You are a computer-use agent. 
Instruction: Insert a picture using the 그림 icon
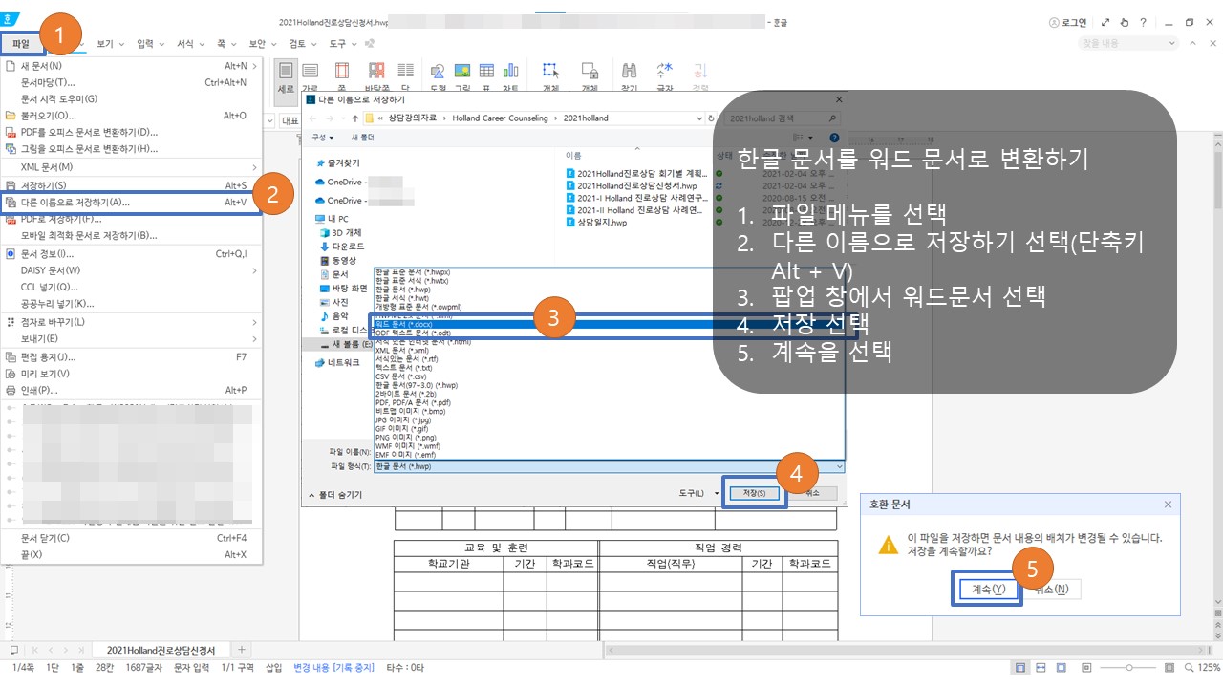(x=461, y=70)
